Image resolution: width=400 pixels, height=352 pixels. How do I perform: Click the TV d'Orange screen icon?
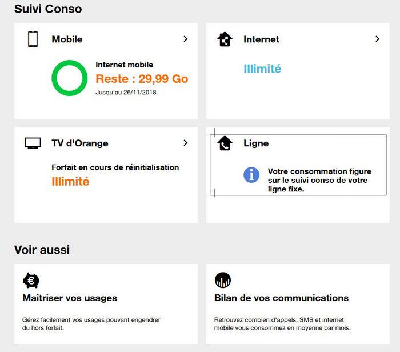pos(33,143)
